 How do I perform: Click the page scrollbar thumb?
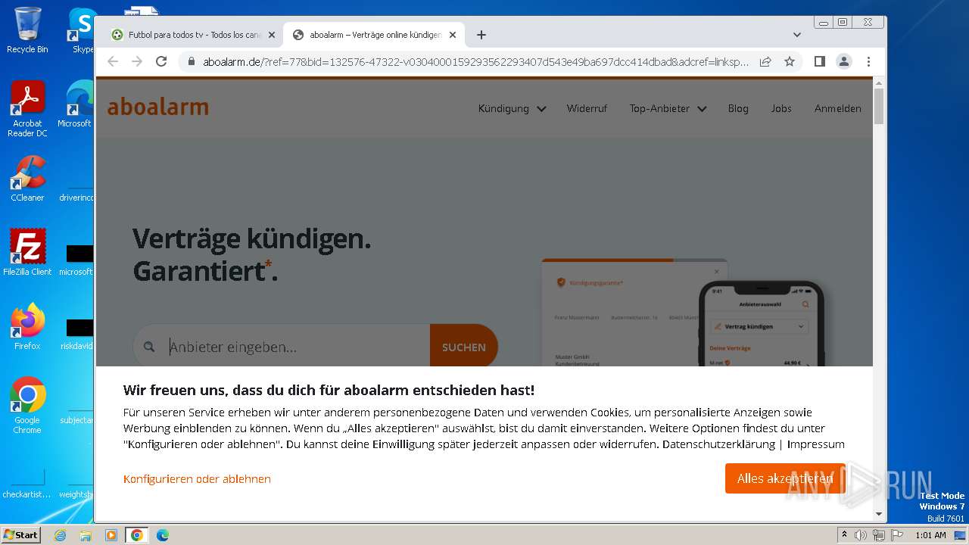(x=879, y=106)
